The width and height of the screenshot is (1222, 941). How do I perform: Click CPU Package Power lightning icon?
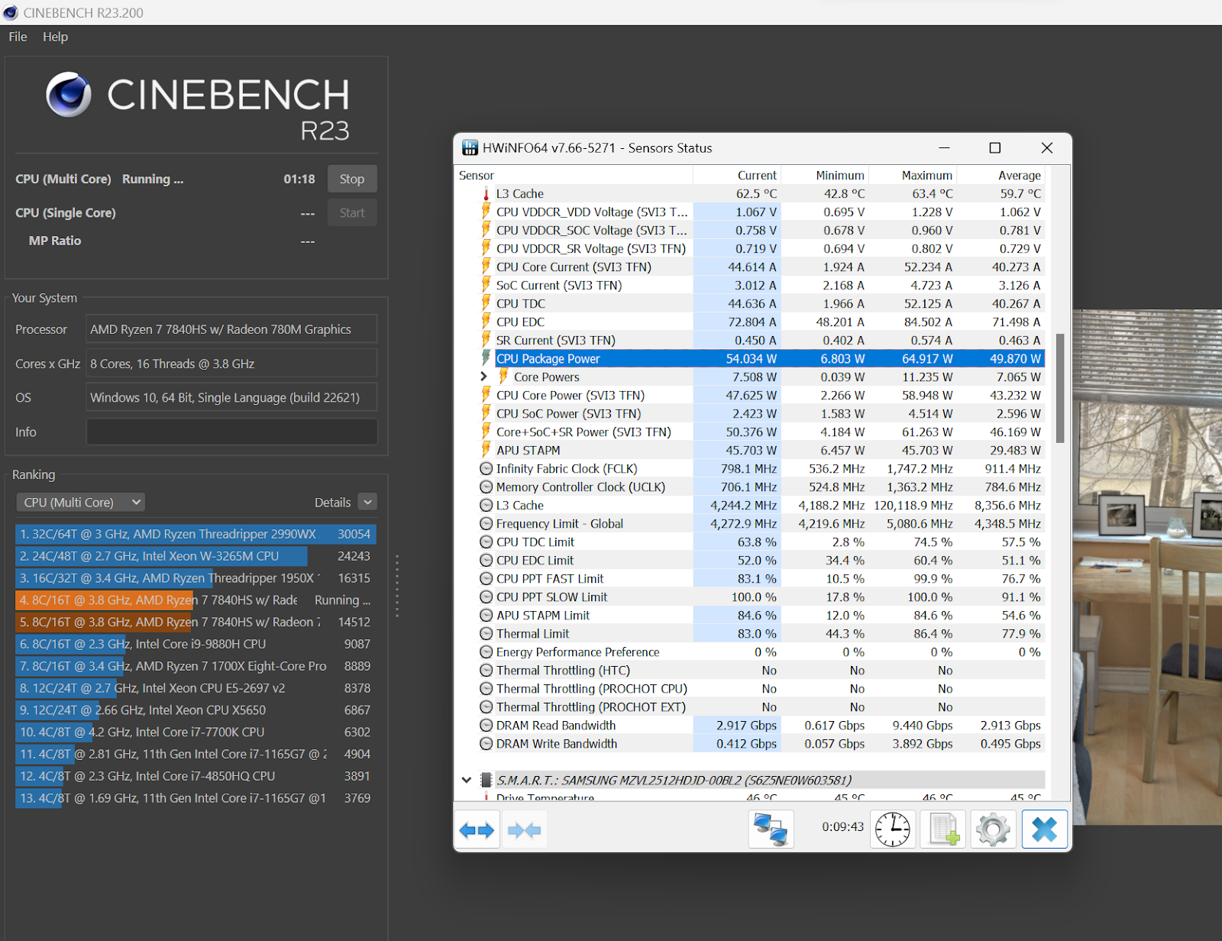[486, 358]
